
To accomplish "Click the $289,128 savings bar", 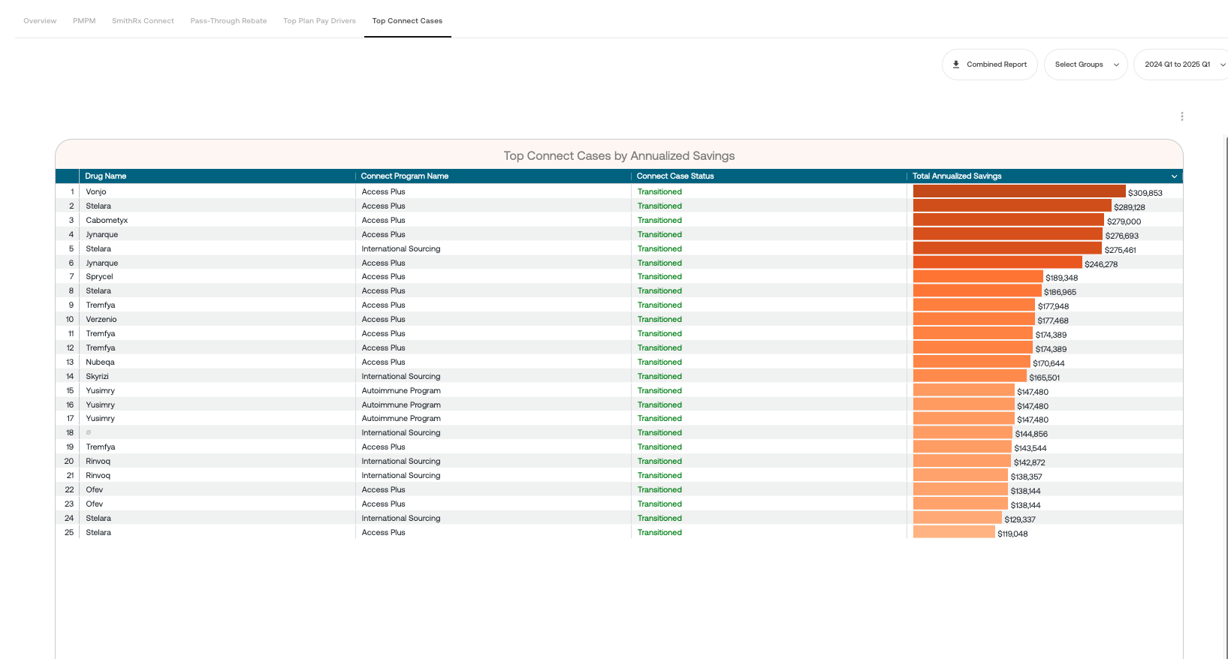I will pos(1012,206).
